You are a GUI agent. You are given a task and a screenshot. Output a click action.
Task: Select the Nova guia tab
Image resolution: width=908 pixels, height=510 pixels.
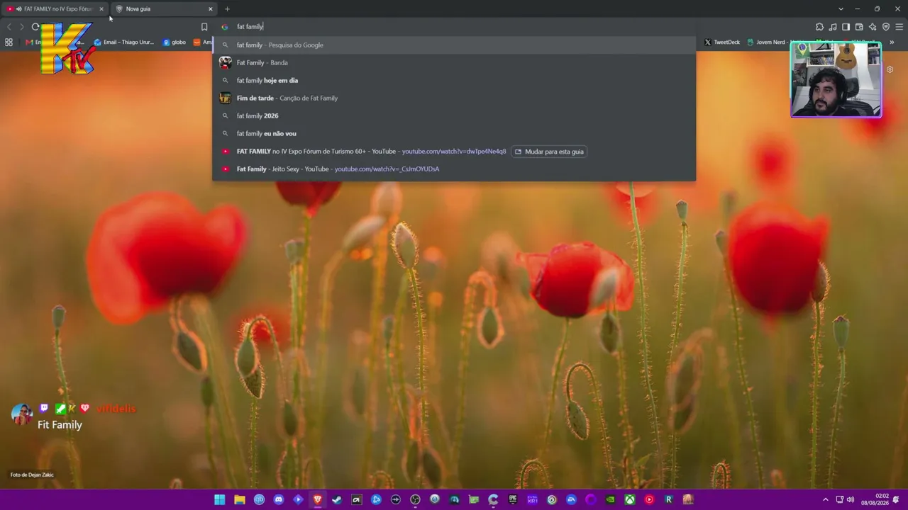(163, 9)
